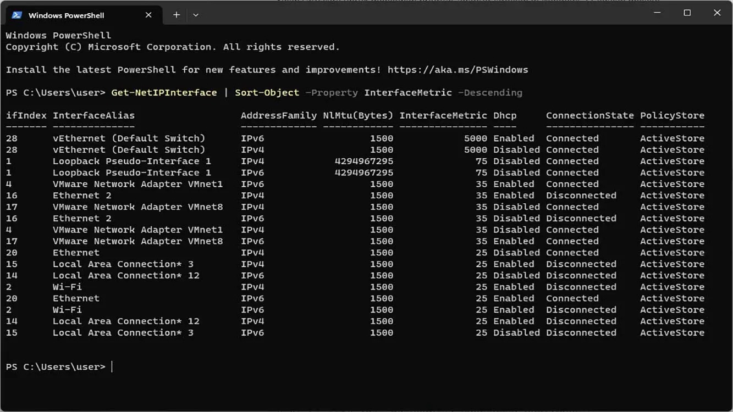Click the PolicyStore column header
The image size is (733, 412).
[672, 115]
